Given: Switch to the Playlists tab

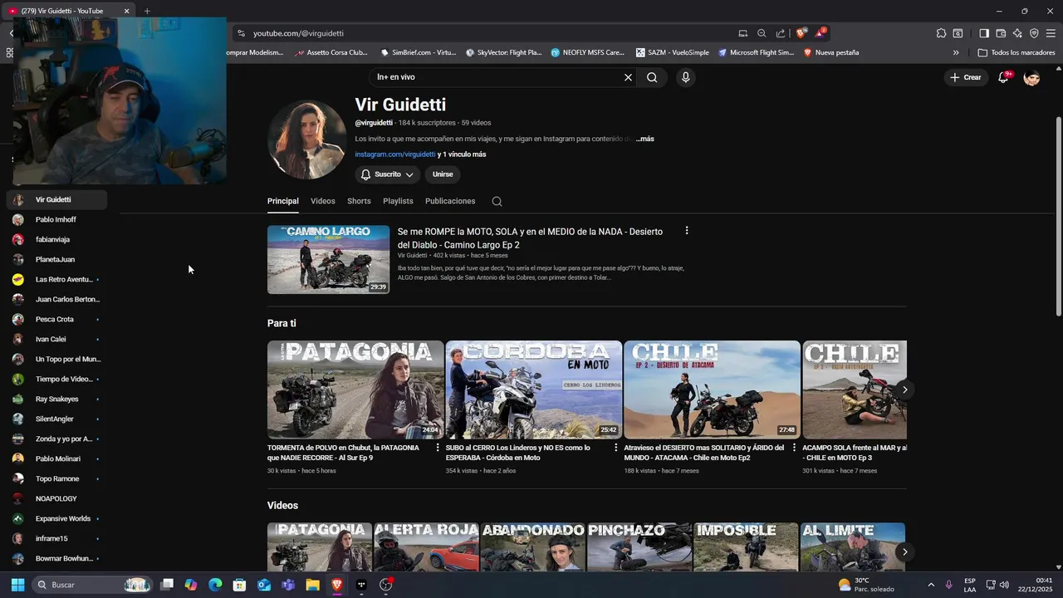Looking at the screenshot, I should (x=398, y=201).
